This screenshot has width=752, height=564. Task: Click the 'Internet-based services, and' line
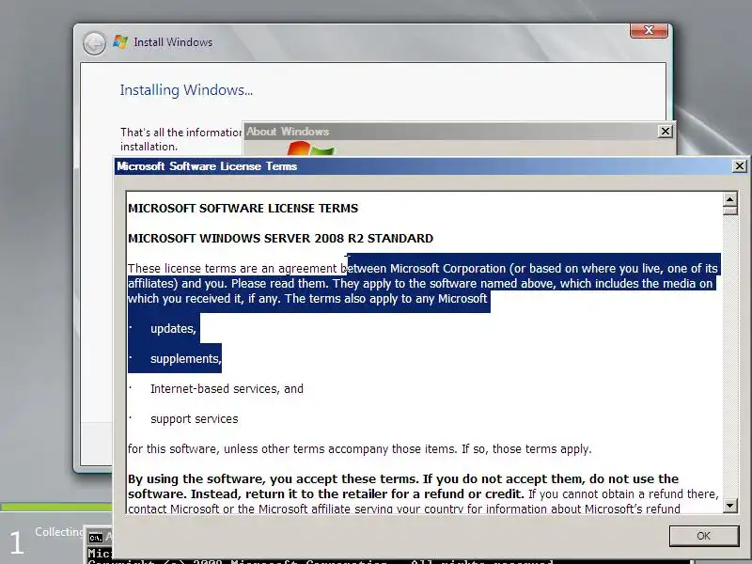[x=227, y=388]
